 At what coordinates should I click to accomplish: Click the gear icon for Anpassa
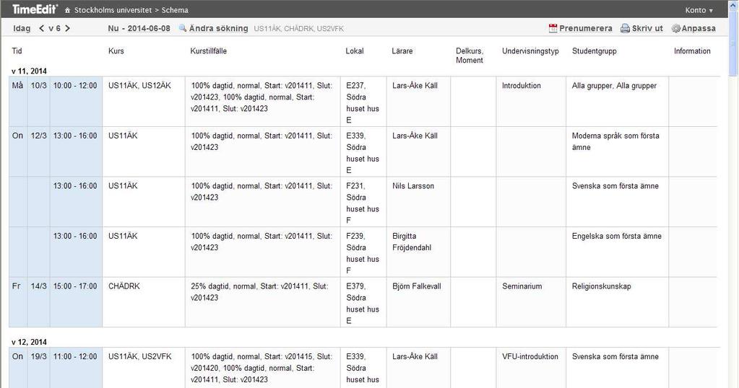click(x=676, y=28)
